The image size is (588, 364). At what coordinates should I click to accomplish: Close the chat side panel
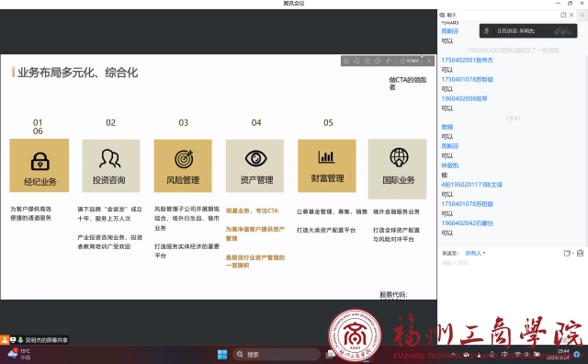[x=571, y=15]
